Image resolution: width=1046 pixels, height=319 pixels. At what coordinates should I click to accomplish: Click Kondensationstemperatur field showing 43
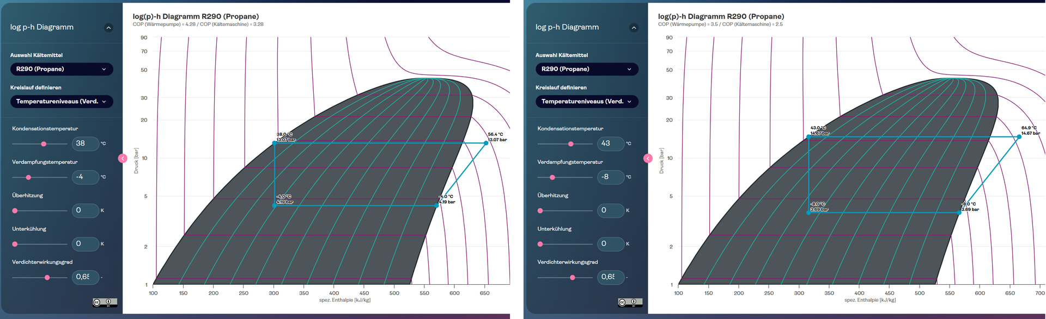click(610, 143)
